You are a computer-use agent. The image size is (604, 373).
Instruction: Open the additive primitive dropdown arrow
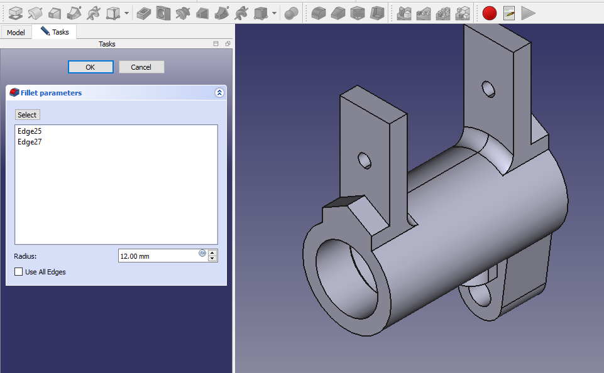click(x=128, y=13)
